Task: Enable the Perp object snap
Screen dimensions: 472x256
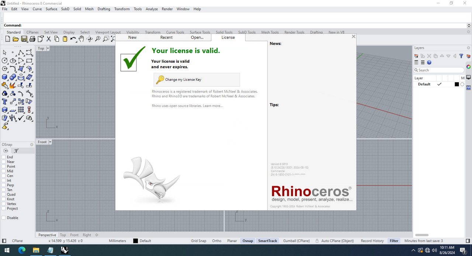Action: tap(4, 185)
